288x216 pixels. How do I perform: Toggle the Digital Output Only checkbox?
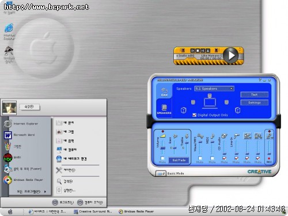pos(194,115)
